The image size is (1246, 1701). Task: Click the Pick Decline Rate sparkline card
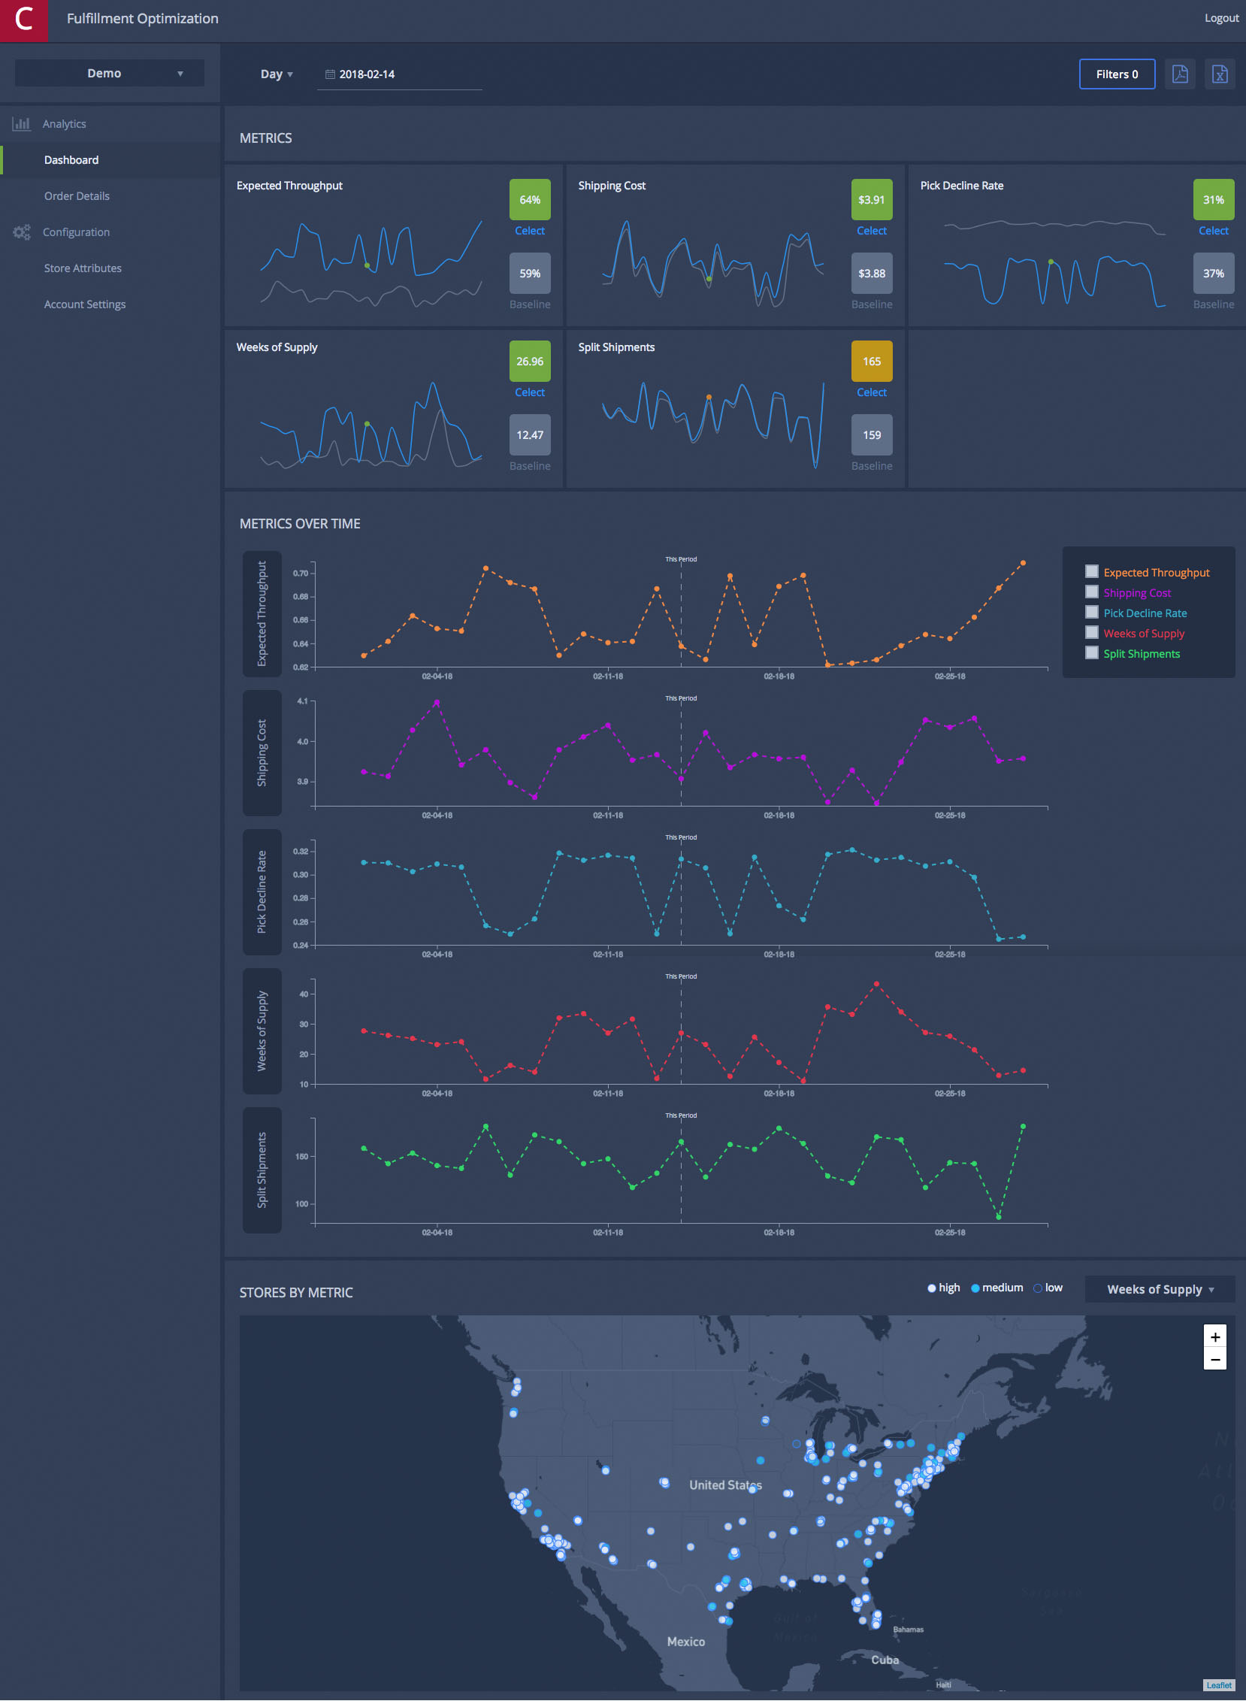coord(1077,246)
